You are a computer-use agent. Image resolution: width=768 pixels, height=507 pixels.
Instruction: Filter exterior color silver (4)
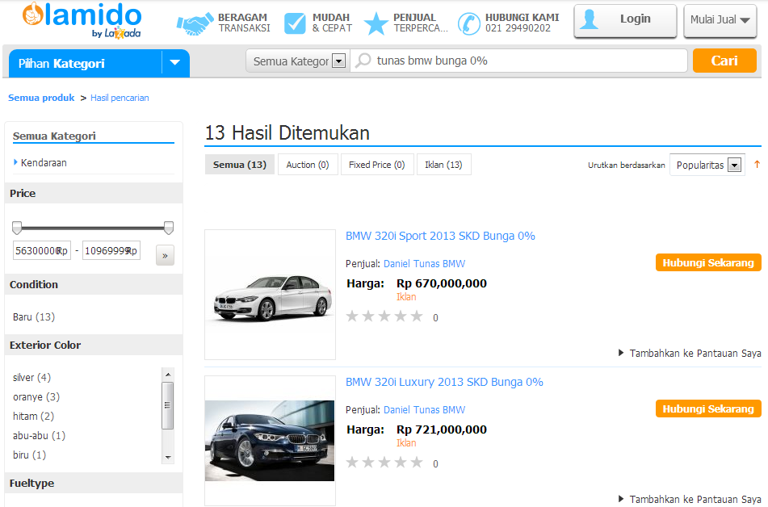click(31, 377)
